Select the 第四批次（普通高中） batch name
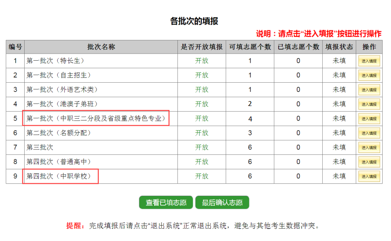Image resolution: width=391 pixels, height=241 pixels. [x=59, y=162]
